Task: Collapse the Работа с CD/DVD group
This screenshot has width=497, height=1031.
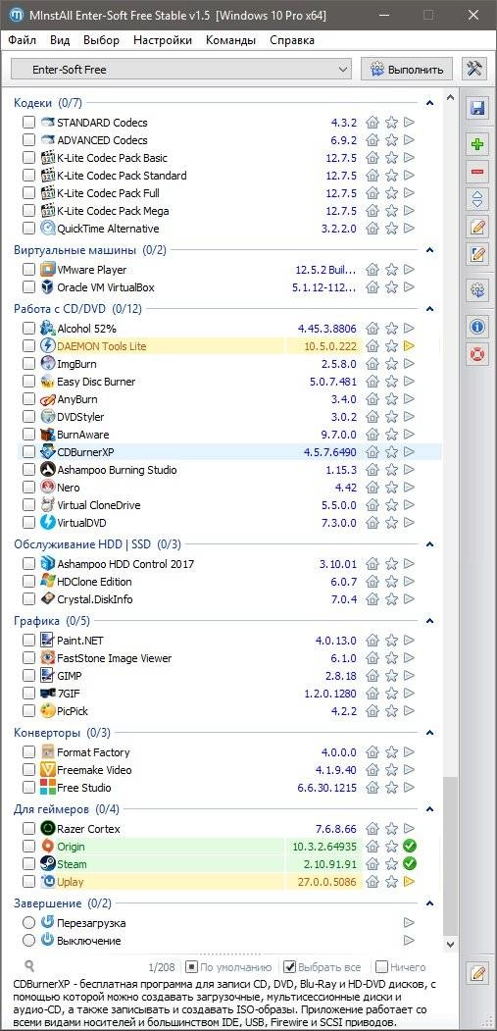Action: tap(430, 308)
